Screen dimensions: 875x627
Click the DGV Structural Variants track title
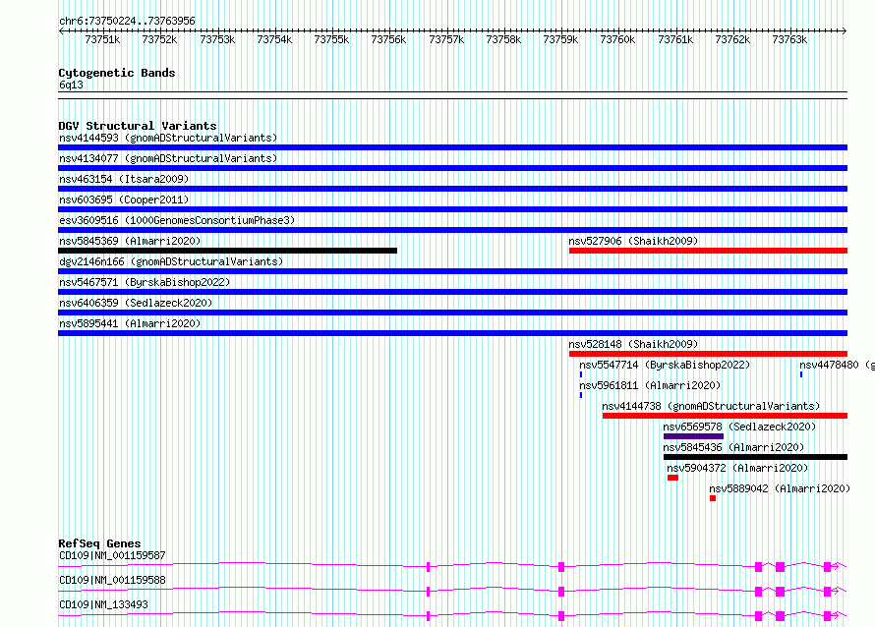point(138,126)
